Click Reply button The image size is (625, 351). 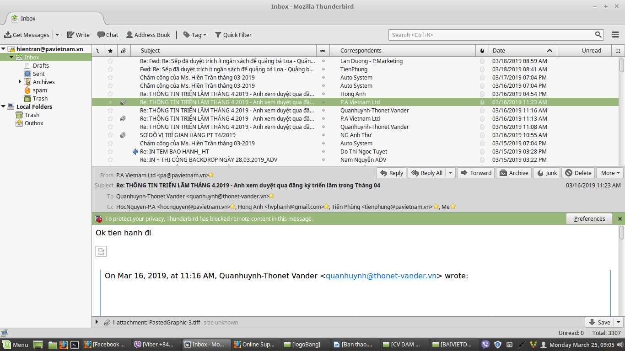pyautogui.click(x=391, y=173)
